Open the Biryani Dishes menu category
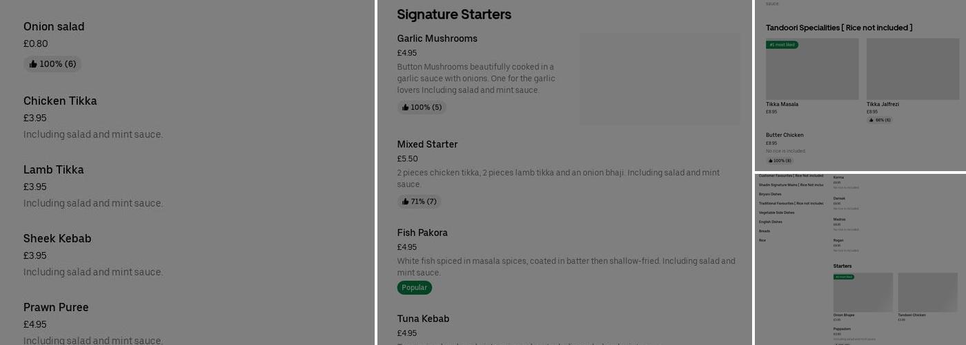 [x=770, y=195]
